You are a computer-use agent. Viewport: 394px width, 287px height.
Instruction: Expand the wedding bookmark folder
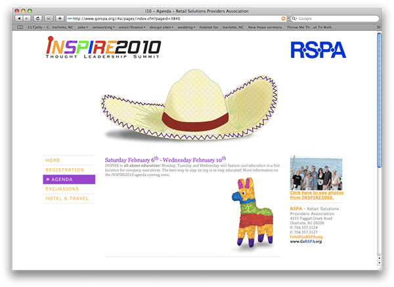[x=186, y=27]
